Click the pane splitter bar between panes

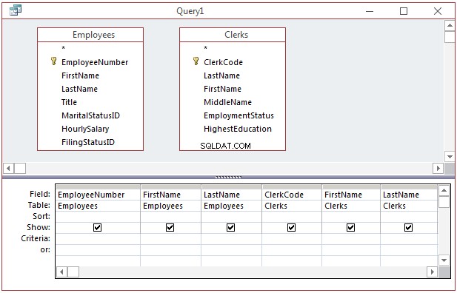228,177
